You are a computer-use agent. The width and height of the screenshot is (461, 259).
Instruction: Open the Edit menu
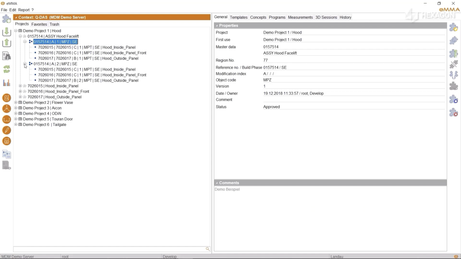click(13, 10)
